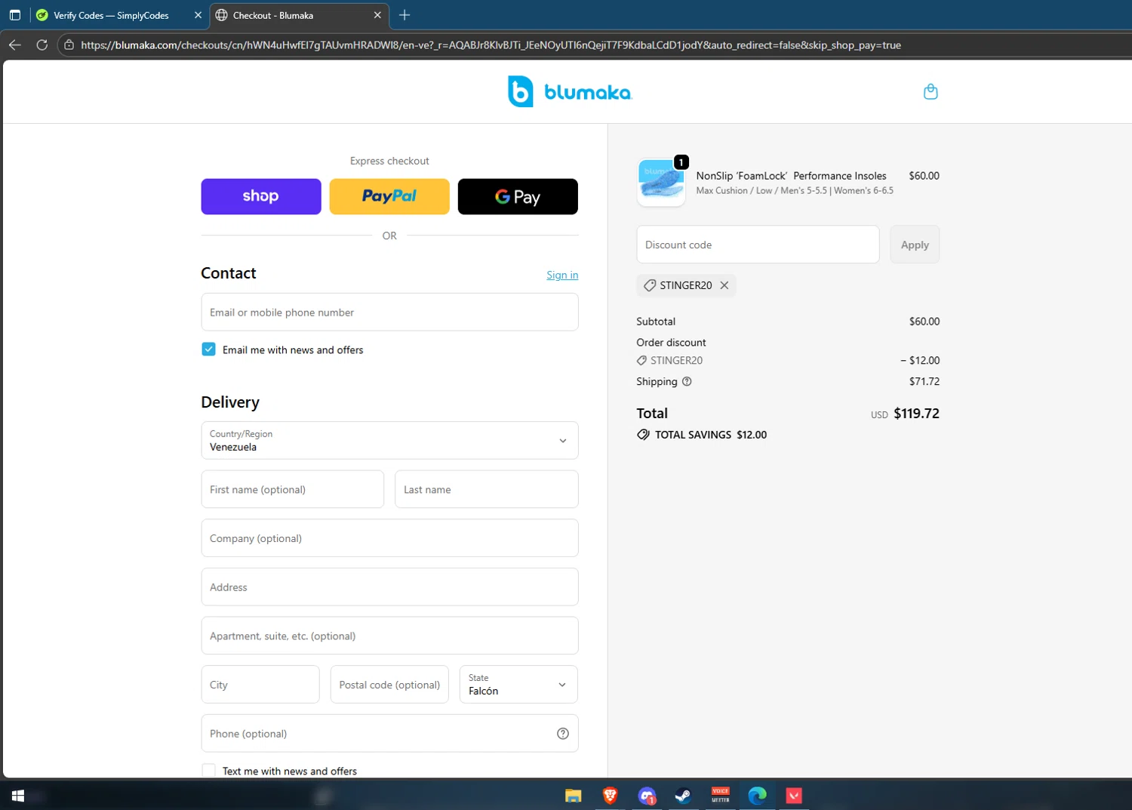This screenshot has height=810, width=1132.
Task: Open the red taskbar app icon
Action: coord(794,796)
